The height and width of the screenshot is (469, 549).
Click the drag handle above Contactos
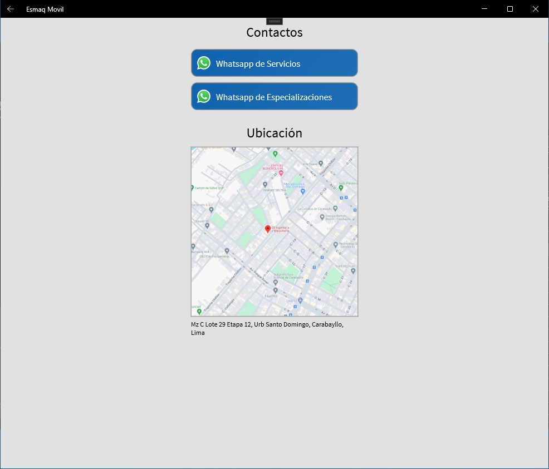(x=274, y=21)
